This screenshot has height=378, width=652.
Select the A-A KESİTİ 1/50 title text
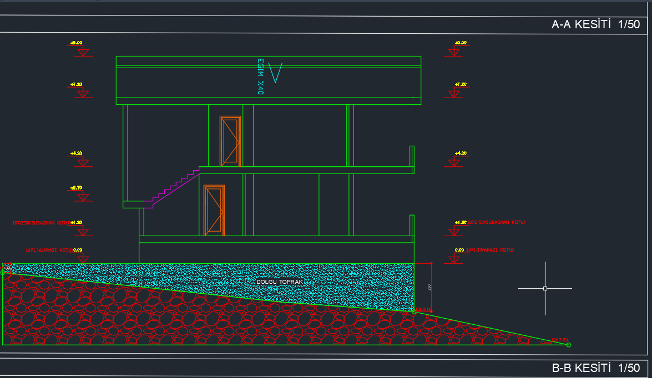pyautogui.click(x=595, y=24)
